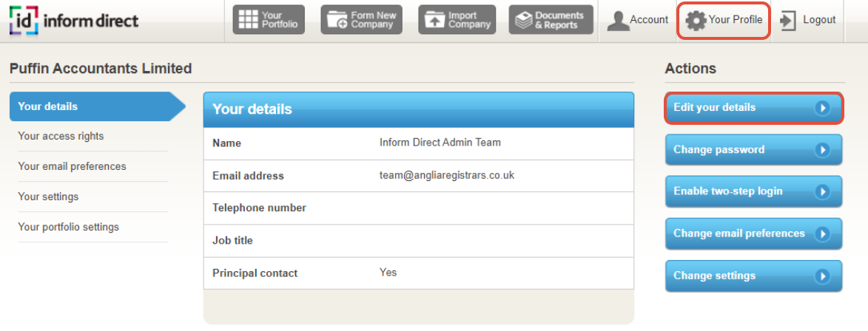Screen dimensions: 868x331
Task: Open Your Profile menu label
Action: pyautogui.click(x=735, y=20)
